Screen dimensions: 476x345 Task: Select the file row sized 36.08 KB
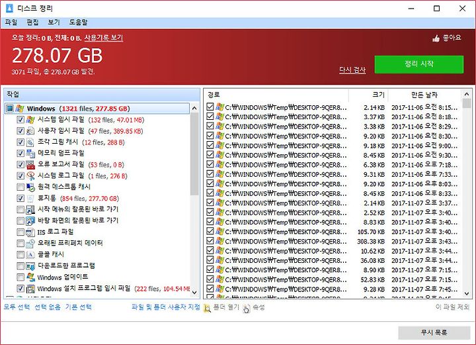click(x=333, y=260)
